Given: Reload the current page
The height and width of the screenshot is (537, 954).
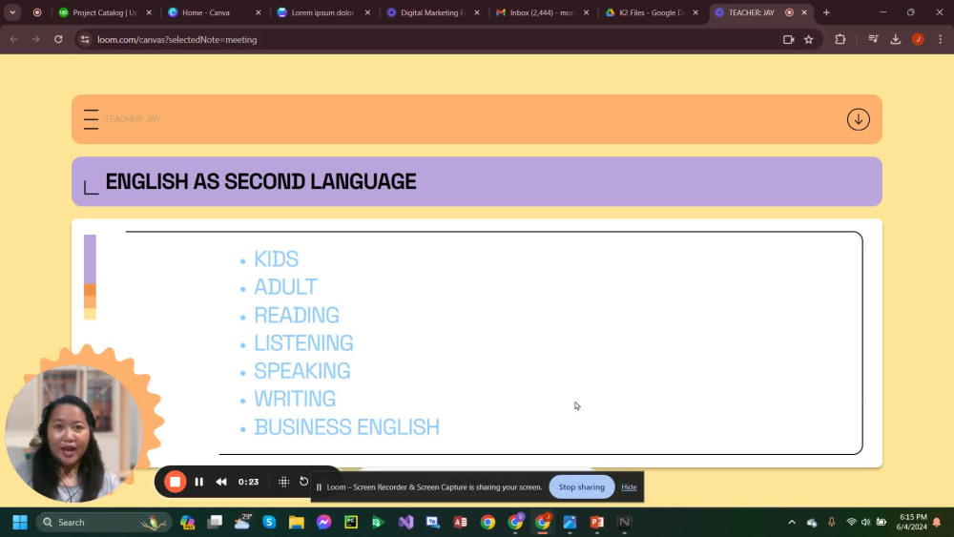Looking at the screenshot, I should [x=58, y=39].
